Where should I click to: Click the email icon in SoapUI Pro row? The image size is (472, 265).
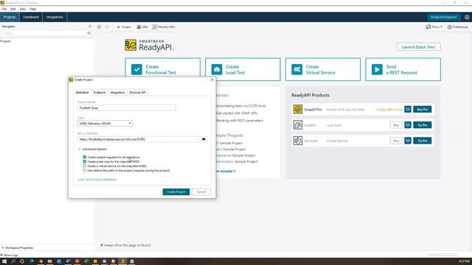click(408, 110)
